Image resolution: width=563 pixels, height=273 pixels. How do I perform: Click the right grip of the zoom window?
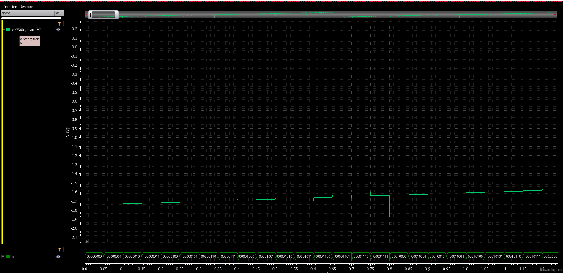[x=117, y=15]
